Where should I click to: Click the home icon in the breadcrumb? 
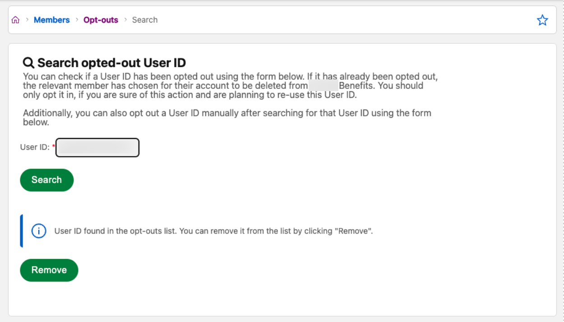coord(16,19)
